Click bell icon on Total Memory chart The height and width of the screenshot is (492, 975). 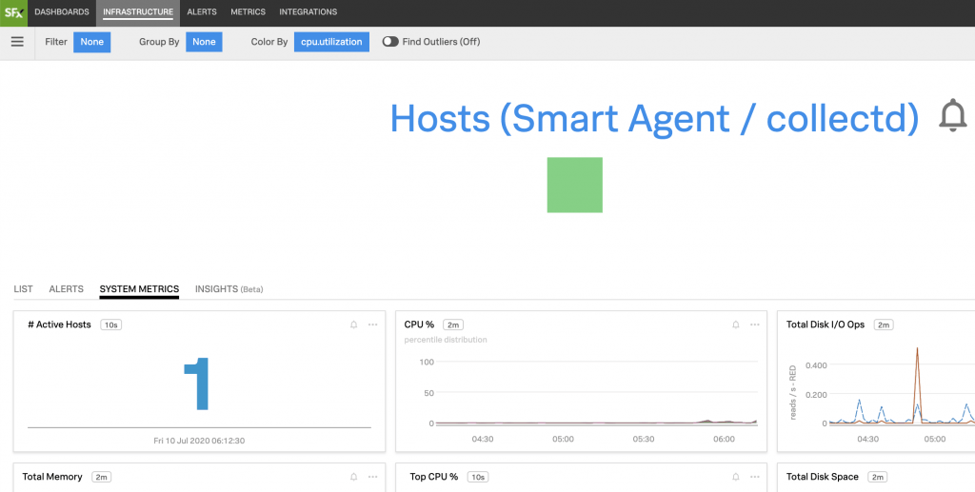[x=354, y=477]
